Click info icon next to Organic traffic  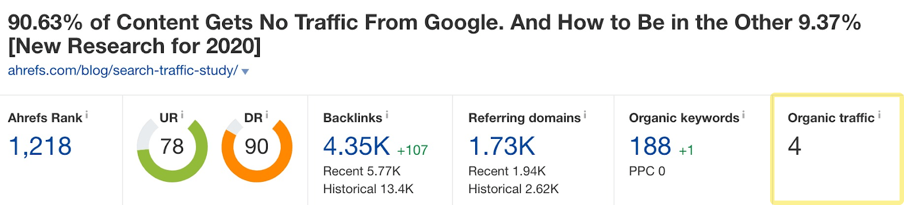tap(879, 115)
